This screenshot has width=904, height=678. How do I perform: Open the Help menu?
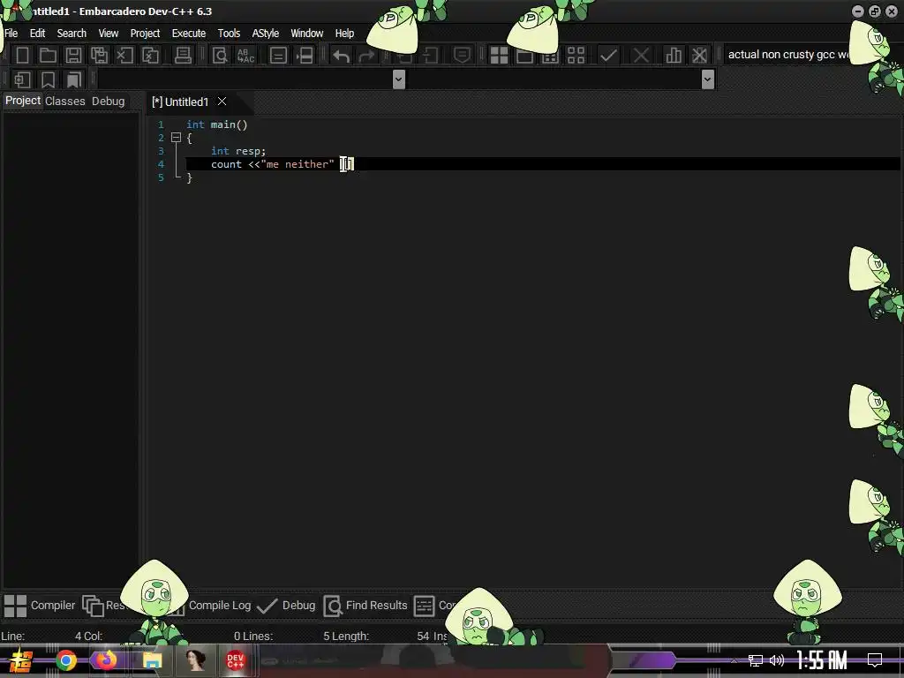click(x=344, y=34)
